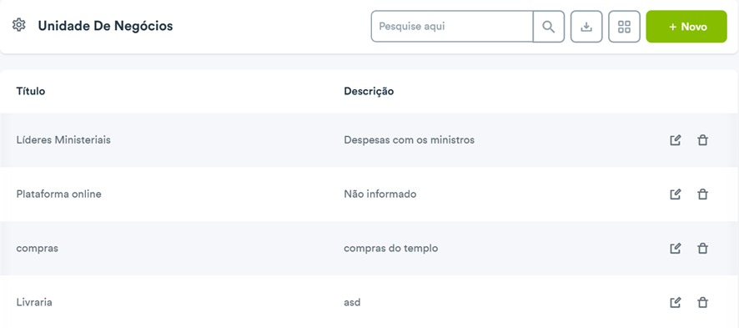Click the Título column header

31,91
